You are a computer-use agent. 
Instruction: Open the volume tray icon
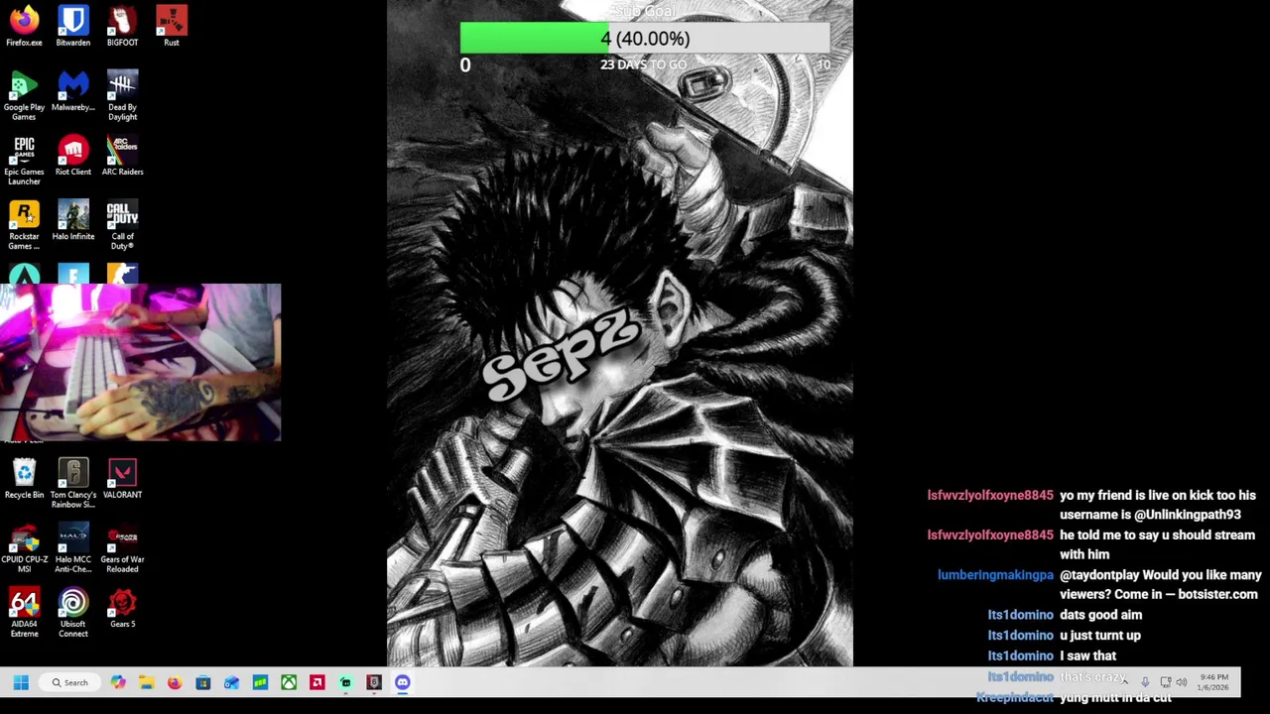point(1182,682)
